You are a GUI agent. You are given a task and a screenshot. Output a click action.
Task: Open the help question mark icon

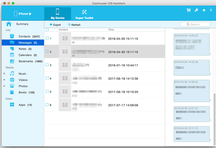tap(211, 10)
